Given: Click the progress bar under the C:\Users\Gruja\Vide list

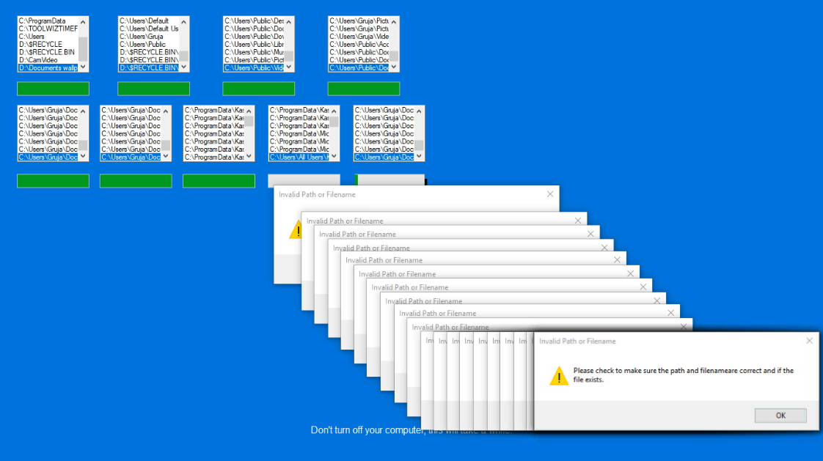Looking at the screenshot, I should 364,89.
